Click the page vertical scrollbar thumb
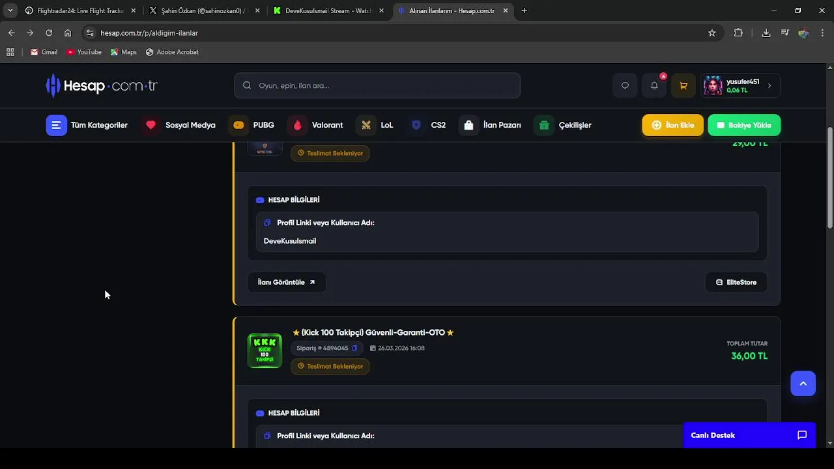The height and width of the screenshot is (469, 834). click(x=830, y=177)
